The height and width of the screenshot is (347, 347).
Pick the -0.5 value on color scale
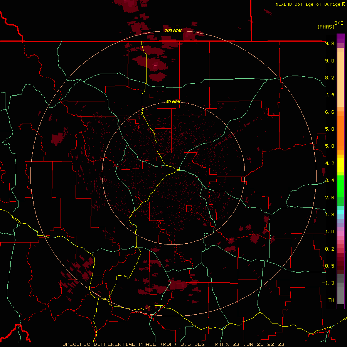328,266
